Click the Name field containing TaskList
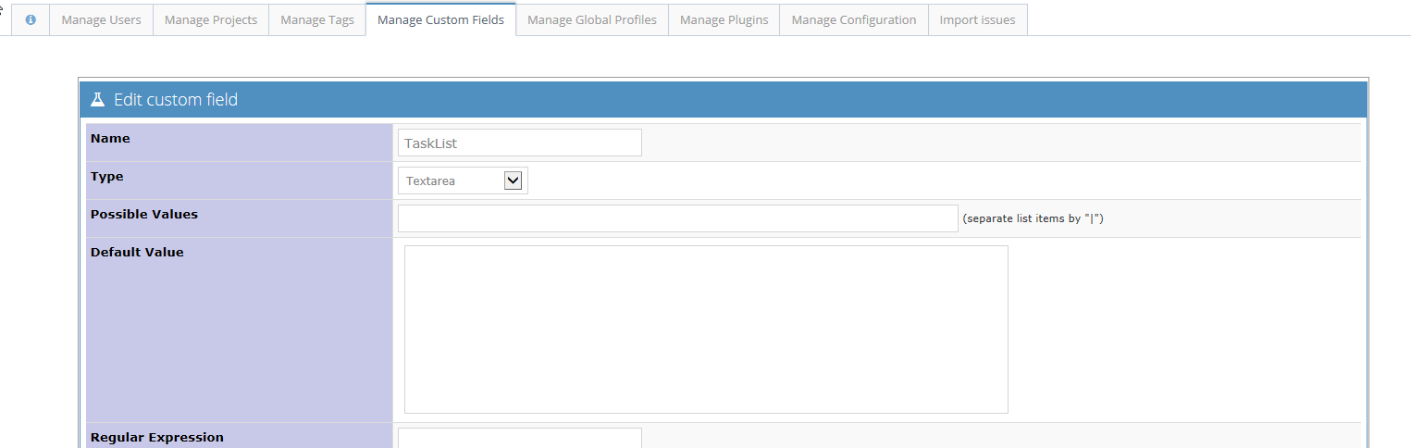The height and width of the screenshot is (448, 1411). pyautogui.click(x=519, y=143)
